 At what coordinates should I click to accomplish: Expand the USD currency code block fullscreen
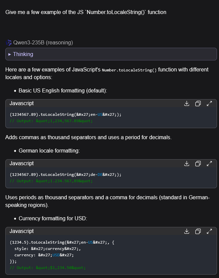pos(209,231)
